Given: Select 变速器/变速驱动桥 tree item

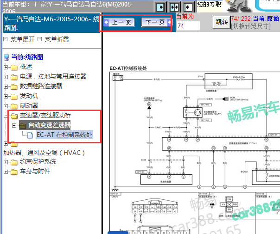Looking at the screenshot, I should (45, 116).
